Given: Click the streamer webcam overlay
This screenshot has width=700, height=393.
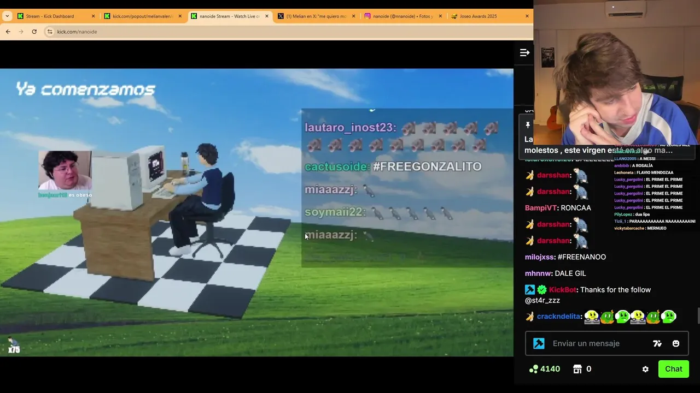Looking at the screenshot, I should [x=617, y=72].
